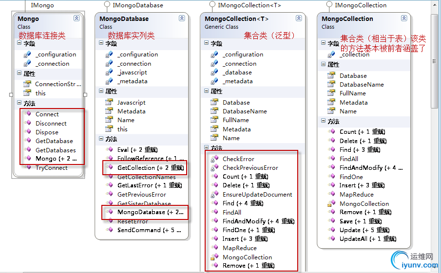
Task: Collapse the Mongo class box with its chevron
Action: coord(77,18)
